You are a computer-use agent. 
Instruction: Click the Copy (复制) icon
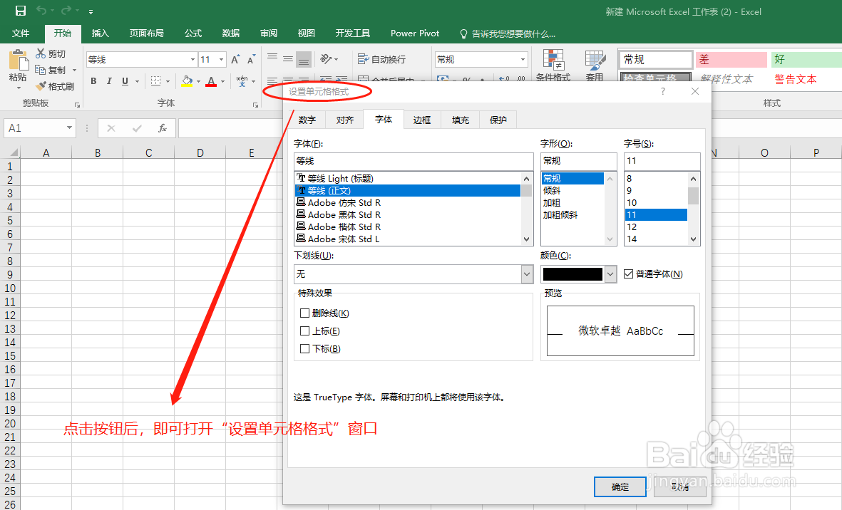(x=40, y=70)
